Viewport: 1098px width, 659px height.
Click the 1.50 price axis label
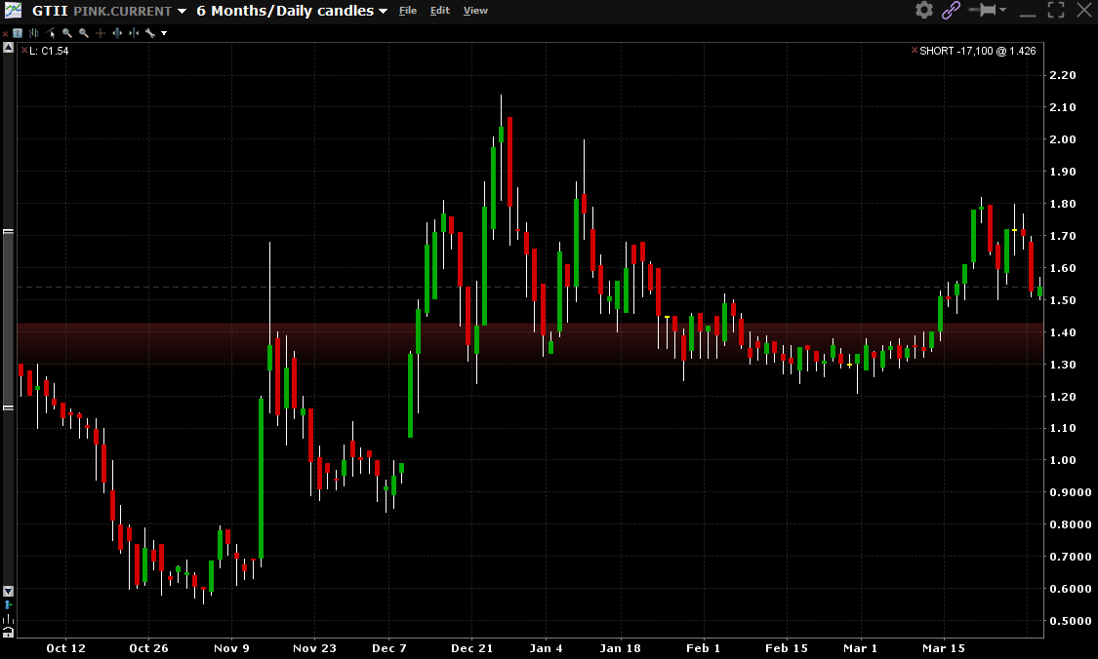tap(1062, 300)
